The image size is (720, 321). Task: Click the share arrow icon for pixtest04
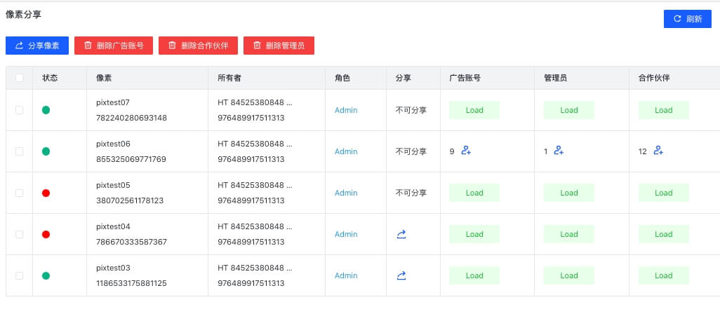click(401, 234)
